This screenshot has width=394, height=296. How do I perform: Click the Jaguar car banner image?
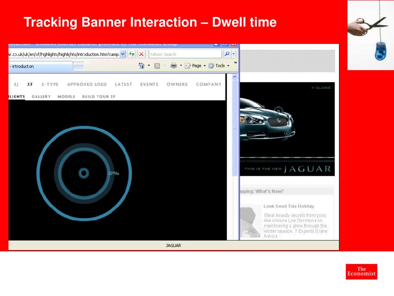click(x=268, y=119)
